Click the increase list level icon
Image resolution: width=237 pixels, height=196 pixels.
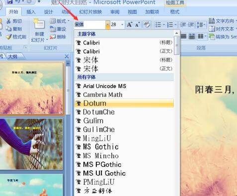point(191,25)
